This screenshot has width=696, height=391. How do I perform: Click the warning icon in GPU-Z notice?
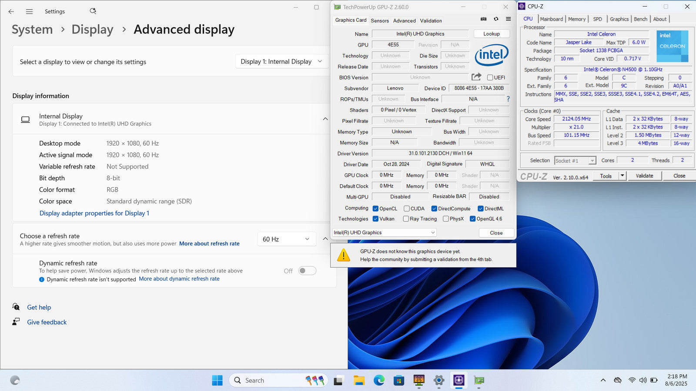344,255
